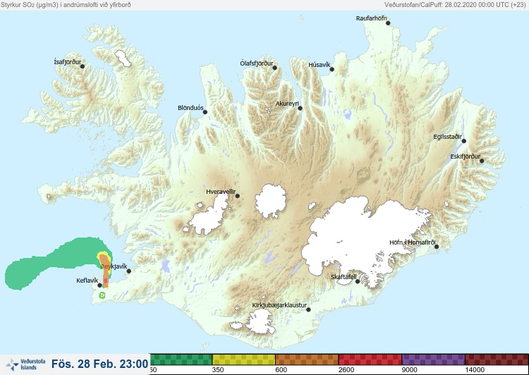Click the Höfn í Hornafirði station dot

tap(436, 247)
